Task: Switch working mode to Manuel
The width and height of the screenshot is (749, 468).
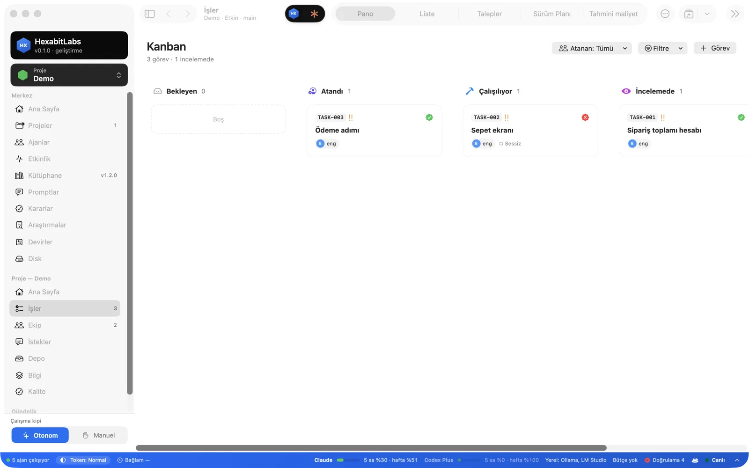Action: click(x=99, y=435)
